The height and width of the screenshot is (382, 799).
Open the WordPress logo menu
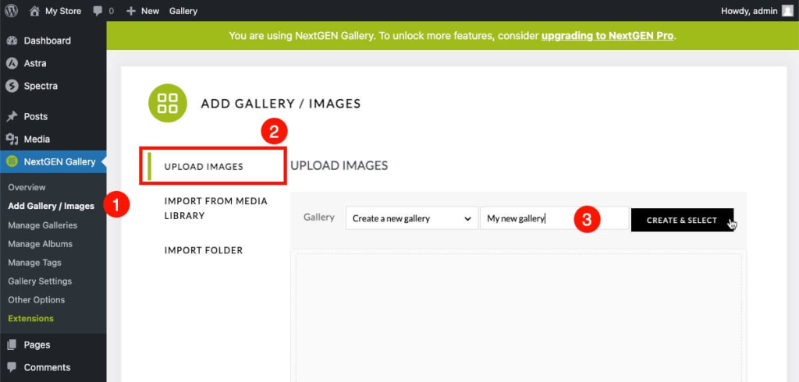click(11, 11)
